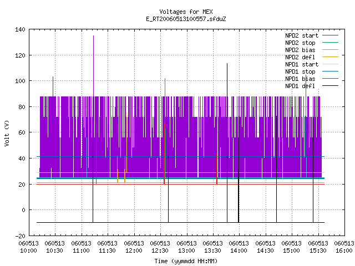Click the dark blue NPD1 stop legend line
This screenshot has height=266, width=355.
click(x=331, y=71)
